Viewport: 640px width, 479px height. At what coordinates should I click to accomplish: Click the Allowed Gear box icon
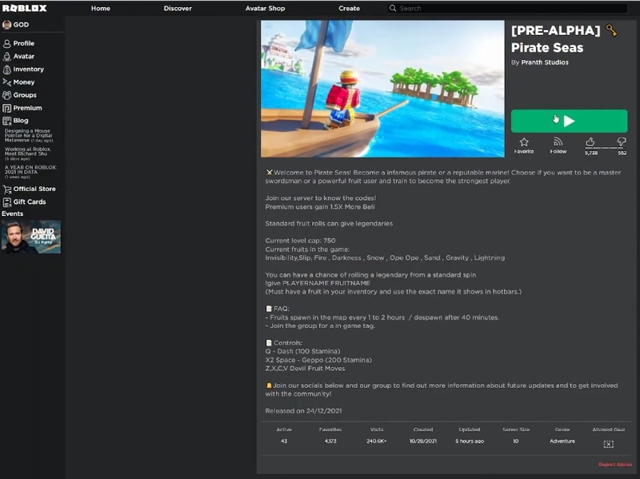tap(609, 445)
